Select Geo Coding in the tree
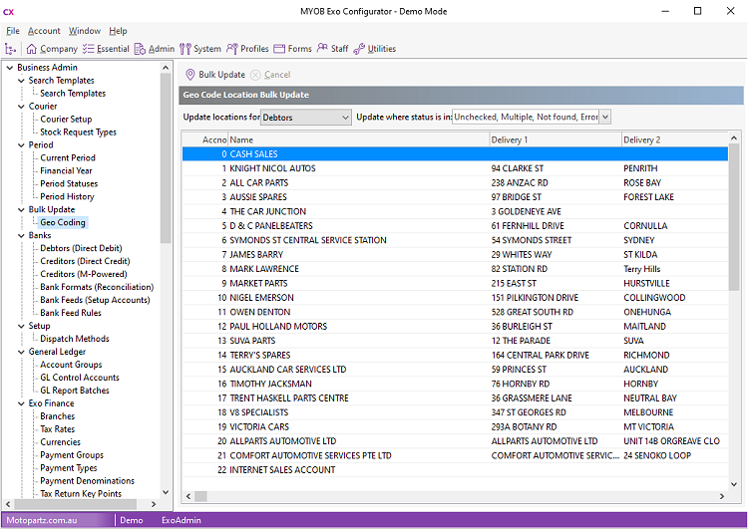748x529 pixels. [x=63, y=222]
